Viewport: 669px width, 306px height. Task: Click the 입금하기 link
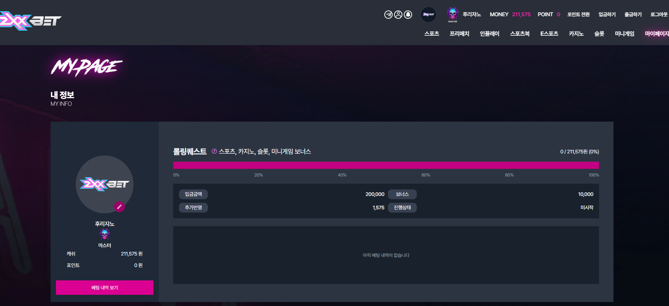607,14
